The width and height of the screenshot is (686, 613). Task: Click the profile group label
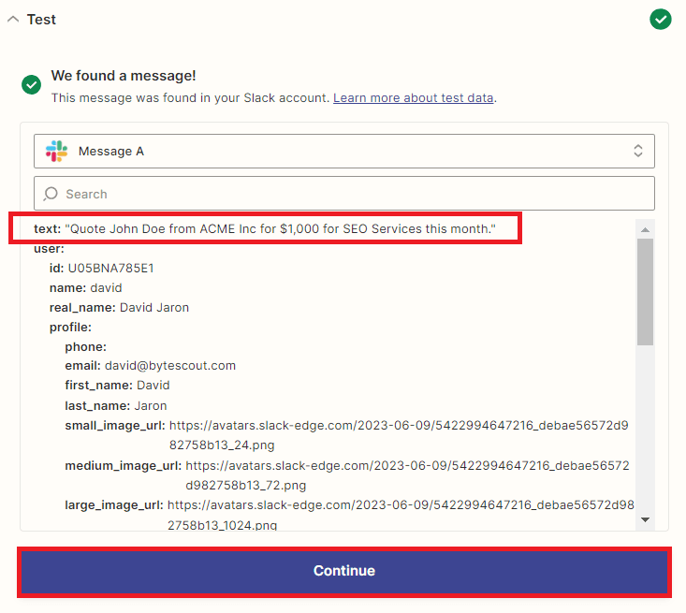click(x=70, y=328)
